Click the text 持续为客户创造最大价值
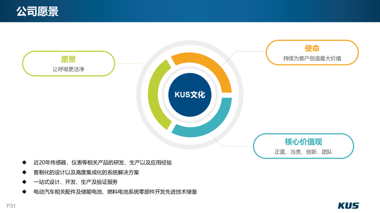This screenshot has height=213, width=380. click(312, 58)
